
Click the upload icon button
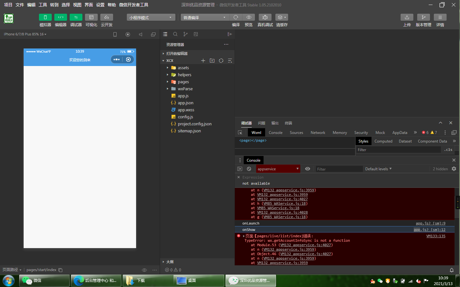(407, 17)
